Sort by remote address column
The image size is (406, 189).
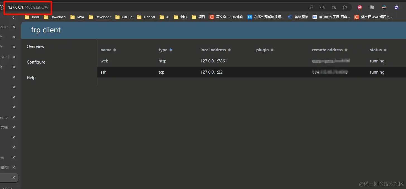click(330, 50)
